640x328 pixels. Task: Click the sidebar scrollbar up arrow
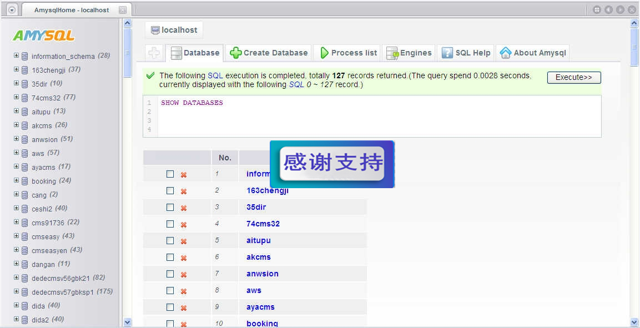click(x=127, y=24)
